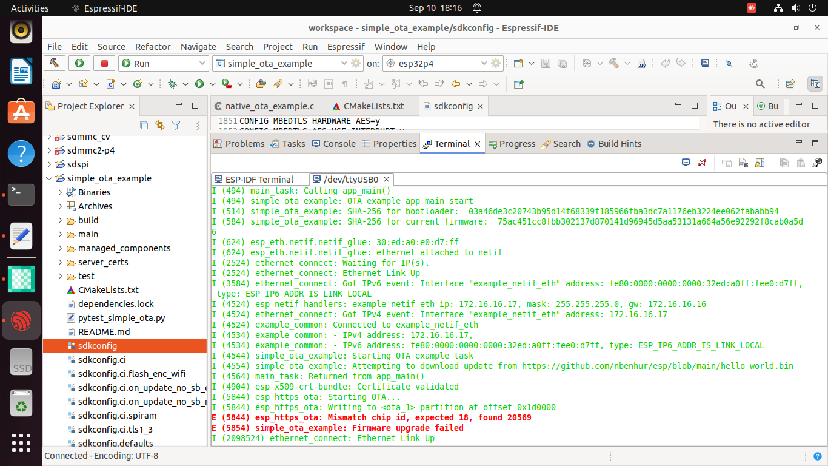
Task: Open the Terminal app from the dock
Action: coord(21,194)
